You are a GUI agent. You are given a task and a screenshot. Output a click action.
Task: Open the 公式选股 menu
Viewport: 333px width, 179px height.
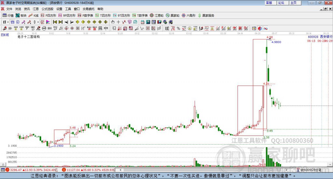point(47,9)
